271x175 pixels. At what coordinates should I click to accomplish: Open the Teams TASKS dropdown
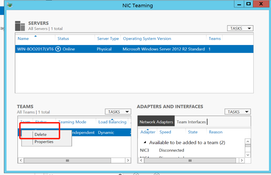[x=118, y=112]
